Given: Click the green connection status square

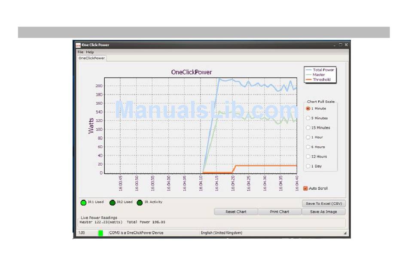Looking at the screenshot, I should pyautogui.click(x=100, y=233).
